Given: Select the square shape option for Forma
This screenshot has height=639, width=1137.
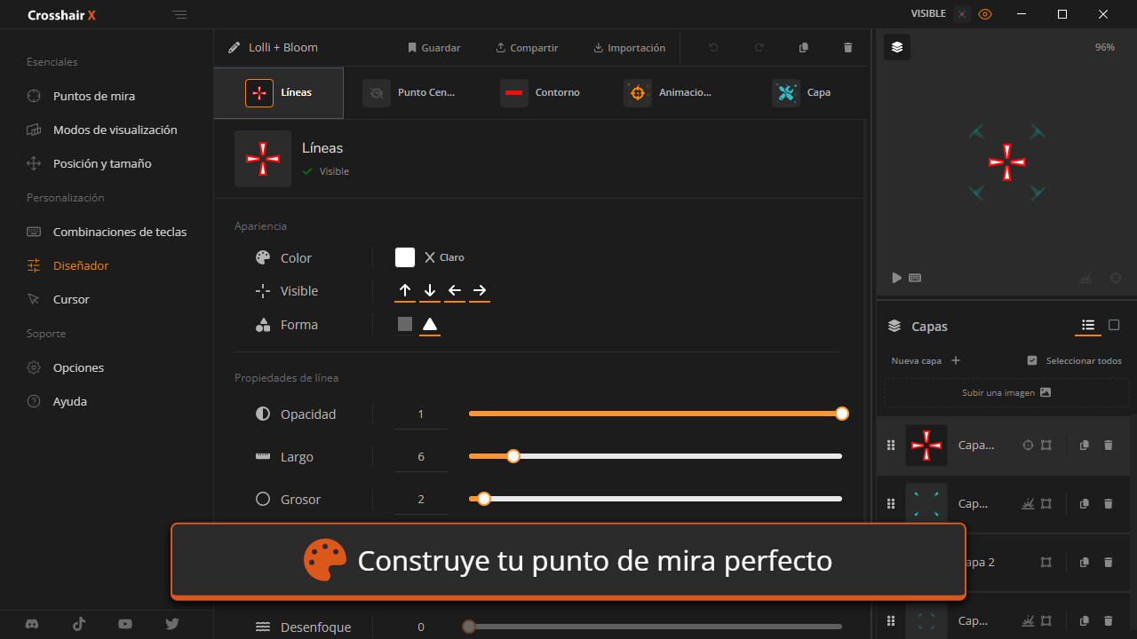Looking at the screenshot, I should coord(405,324).
